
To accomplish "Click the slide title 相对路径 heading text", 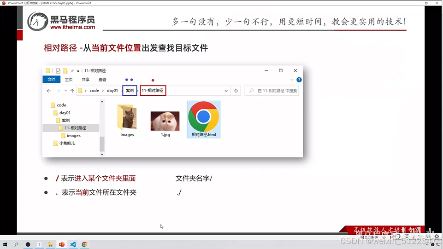I will coord(126,48).
